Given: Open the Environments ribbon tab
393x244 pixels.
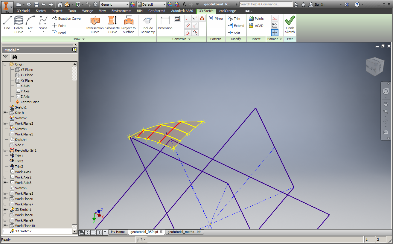Looking at the screenshot, I should [121, 11].
